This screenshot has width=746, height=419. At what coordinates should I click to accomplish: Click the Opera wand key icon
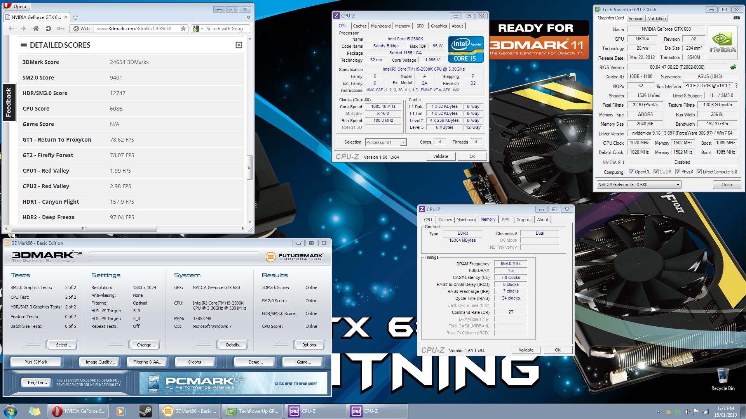point(61,28)
